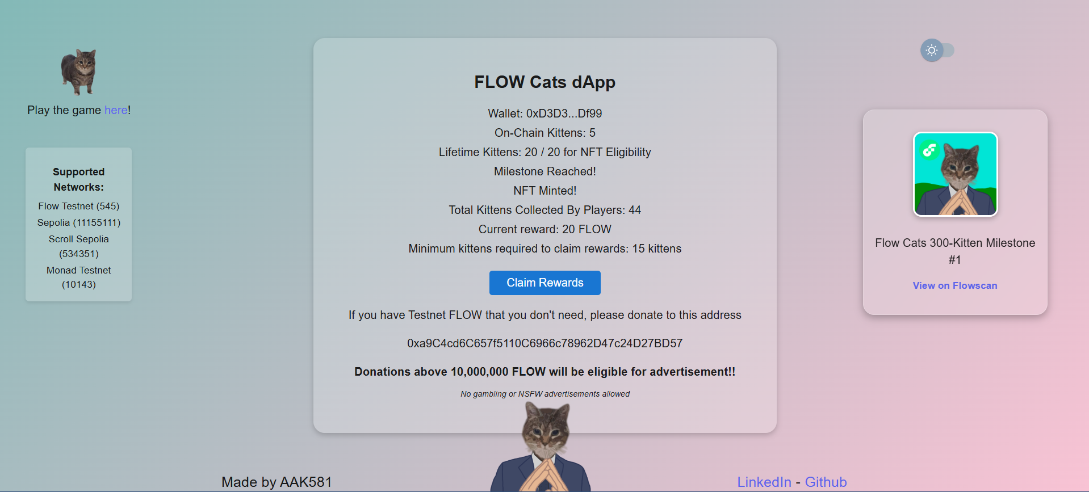Click the FLOW Cats dApp heading
This screenshot has height=492, width=1089.
[x=544, y=82]
